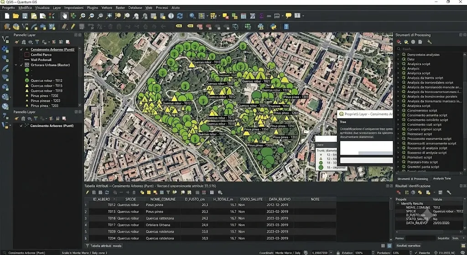Click the upper layer panel scroll down arrow
The width and height of the screenshot is (467, 255).
click(79, 105)
